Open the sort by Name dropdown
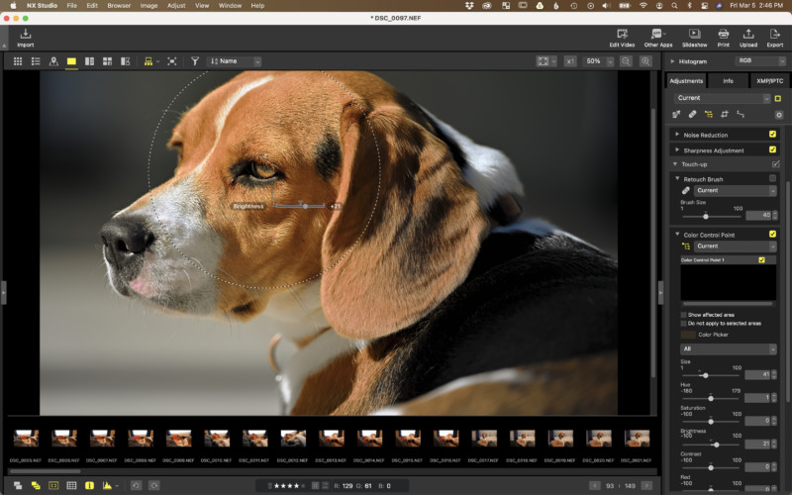The width and height of the screenshot is (792, 495). point(235,61)
